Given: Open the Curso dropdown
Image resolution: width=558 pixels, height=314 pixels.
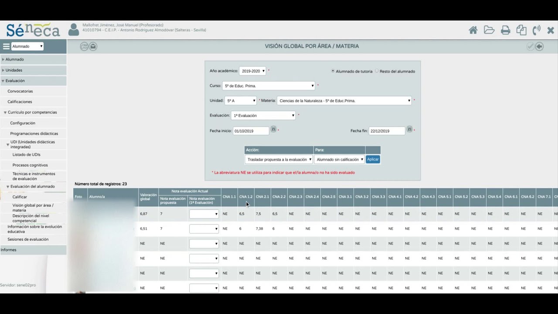Looking at the screenshot, I should click(269, 86).
